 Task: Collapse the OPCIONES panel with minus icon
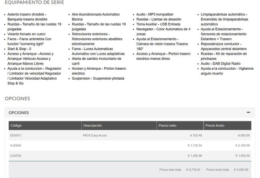pos(248,112)
